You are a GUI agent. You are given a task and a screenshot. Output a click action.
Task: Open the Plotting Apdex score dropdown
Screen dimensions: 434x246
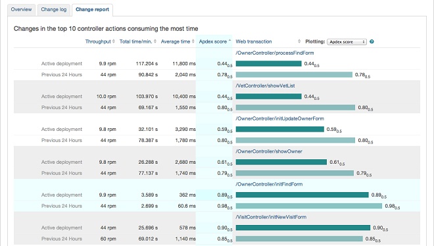click(x=347, y=42)
